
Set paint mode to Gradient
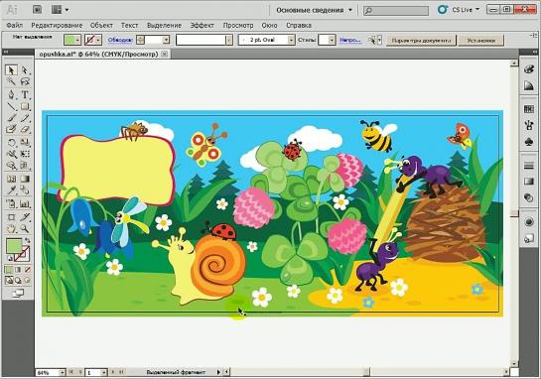pyautogui.click(x=18, y=270)
